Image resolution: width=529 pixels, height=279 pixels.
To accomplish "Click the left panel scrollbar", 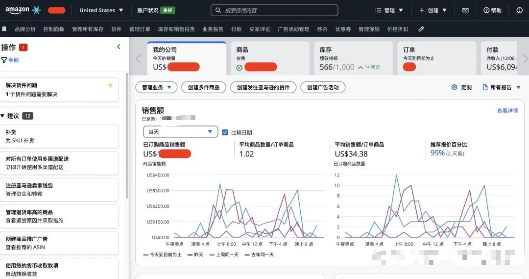I will coord(127,135).
